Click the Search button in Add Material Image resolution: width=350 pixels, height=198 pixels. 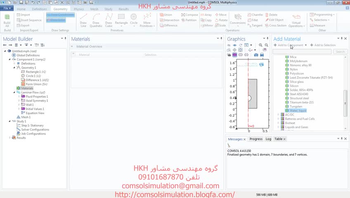click(x=340, y=52)
